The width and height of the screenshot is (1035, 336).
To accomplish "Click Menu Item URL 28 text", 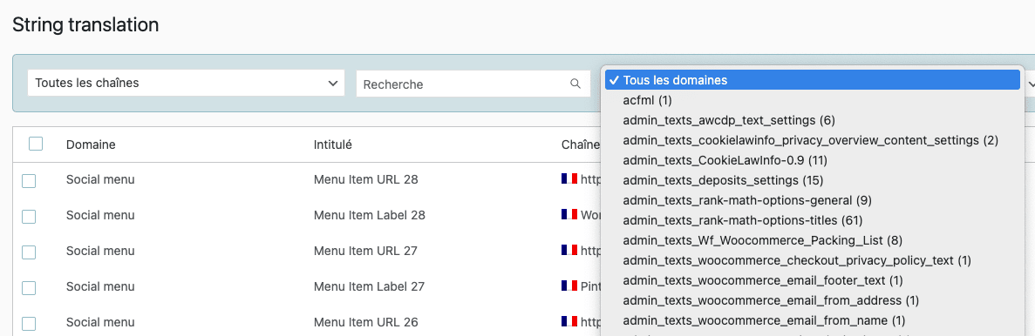I will (365, 179).
